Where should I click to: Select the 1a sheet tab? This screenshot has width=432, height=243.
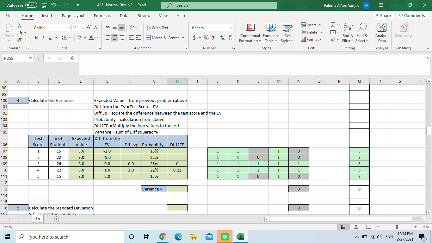coord(38,218)
